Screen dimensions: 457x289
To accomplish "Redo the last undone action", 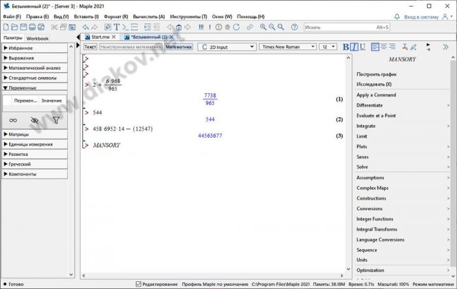I will (95, 27).
